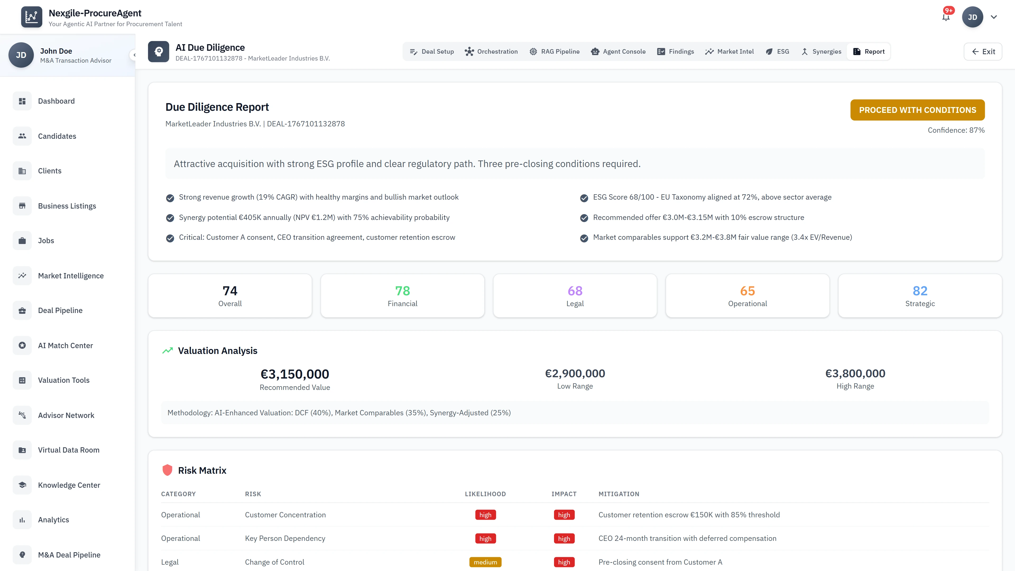Open the Virtual Data Room
This screenshot has width=1015, height=571.
tap(68, 450)
